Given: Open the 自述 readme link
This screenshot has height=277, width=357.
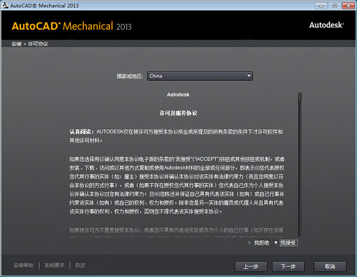Looking at the screenshot, I should pyautogui.click(x=80, y=265).
